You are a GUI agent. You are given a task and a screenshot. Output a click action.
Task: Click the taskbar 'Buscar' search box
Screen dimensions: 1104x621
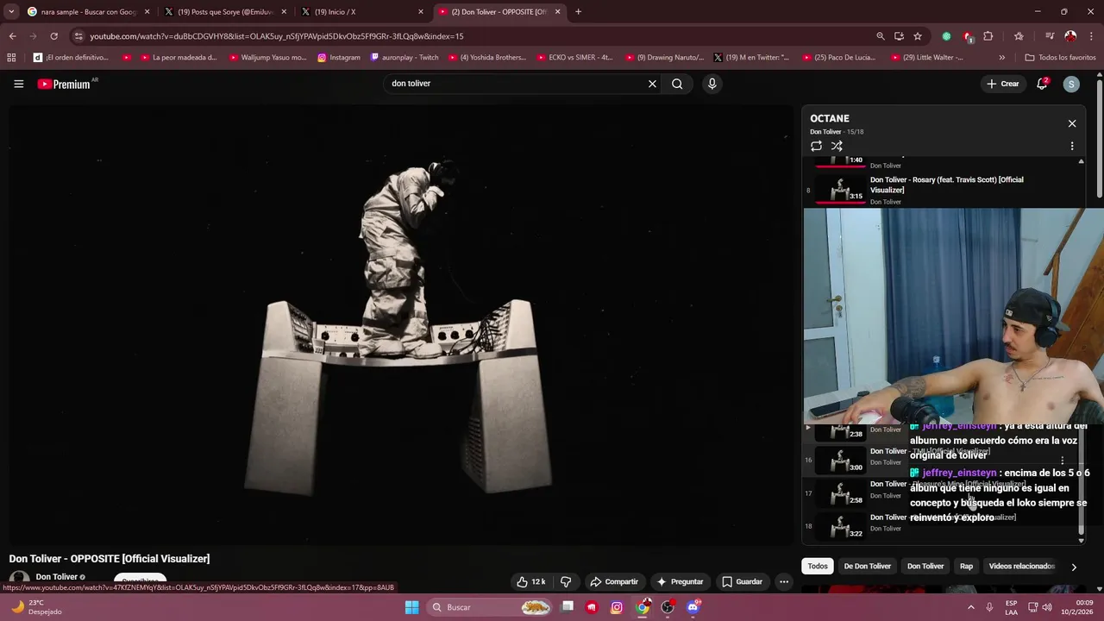[x=491, y=607]
